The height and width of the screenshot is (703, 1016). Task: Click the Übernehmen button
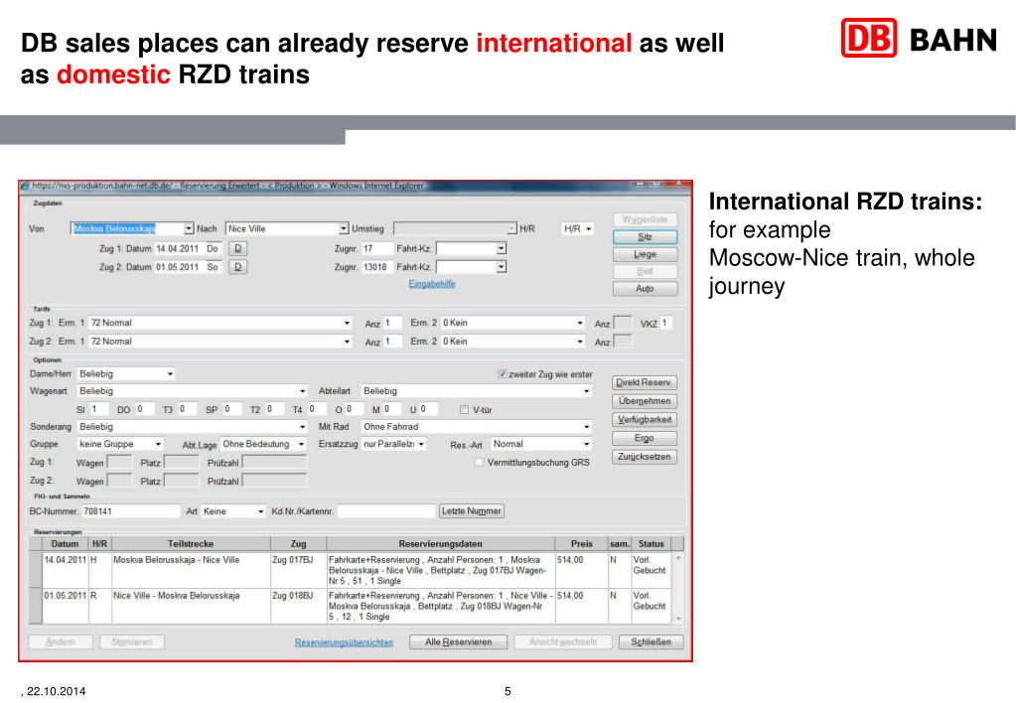(645, 401)
